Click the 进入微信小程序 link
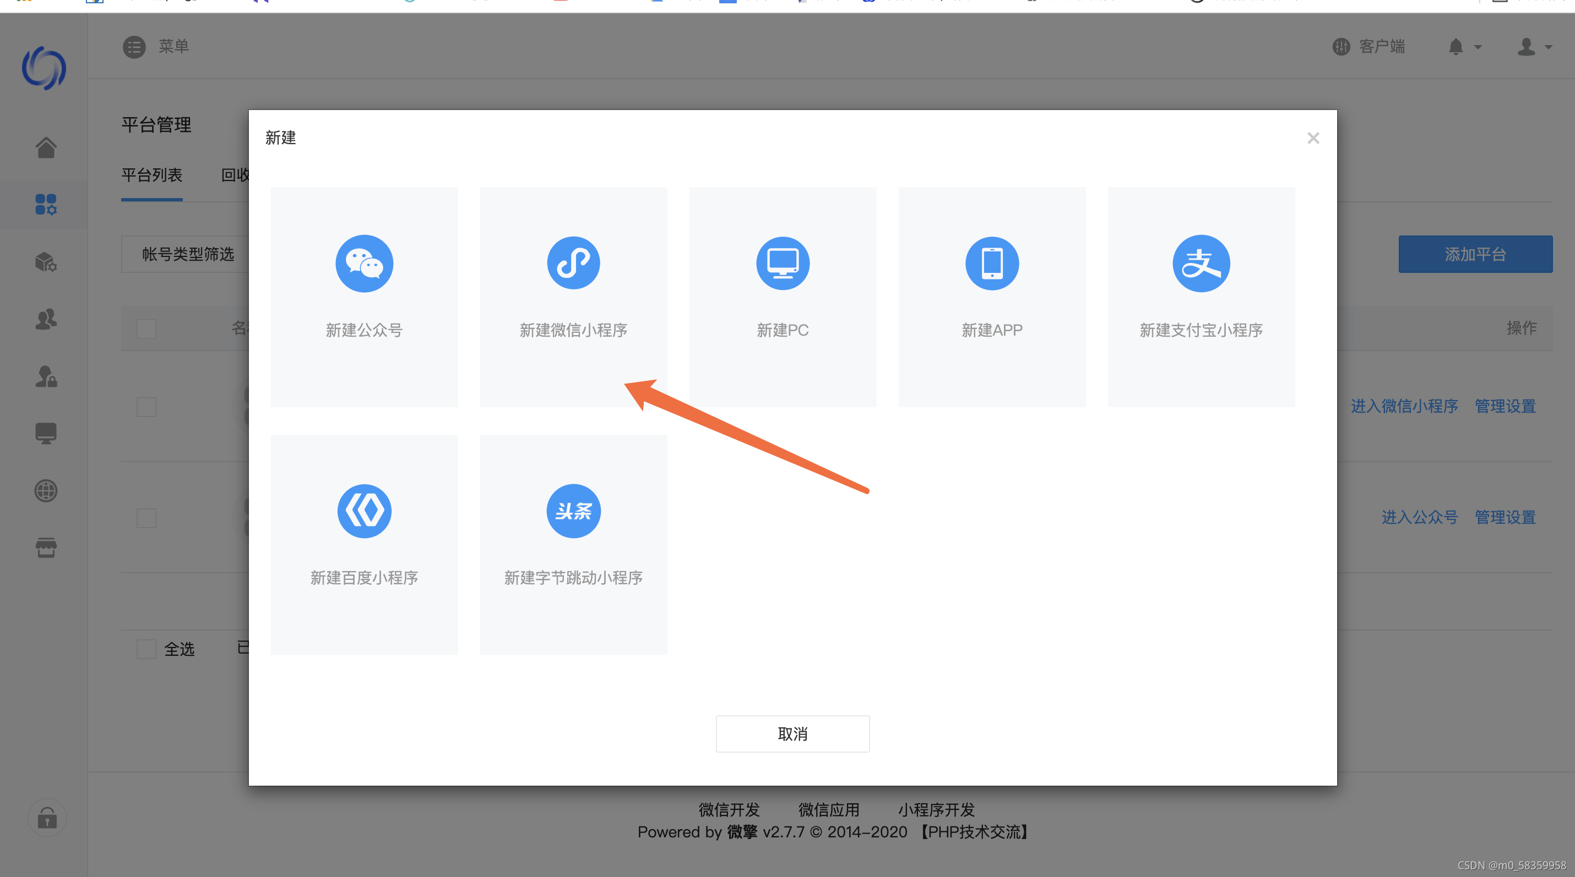Viewport: 1575px width, 877px height. click(1404, 406)
